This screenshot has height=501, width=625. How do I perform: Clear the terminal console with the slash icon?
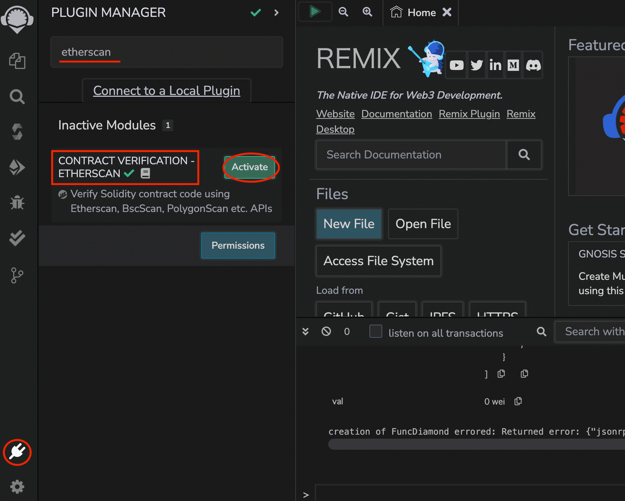coord(326,331)
